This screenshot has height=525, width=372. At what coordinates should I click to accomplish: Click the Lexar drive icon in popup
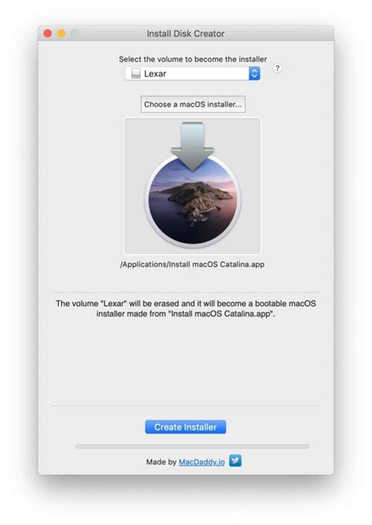(x=136, y=74)
